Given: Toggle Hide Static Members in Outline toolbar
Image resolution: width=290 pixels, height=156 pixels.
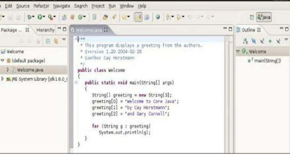Looking at the screenshot, I should pyautogui.click(x=262, y=41).
